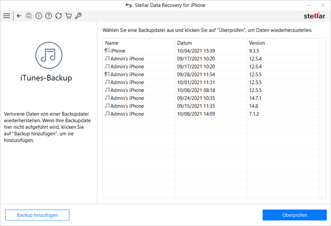The height and width of the screenshot is (226, 331).
Task: Click the version cell '7.1.2'
Action: [x=254, y=114]
